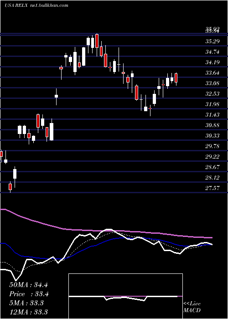The width and height of the screenshot is (228, 319).
Task: Click inside the Live MACD indicator box
Action: pos(125,296)
